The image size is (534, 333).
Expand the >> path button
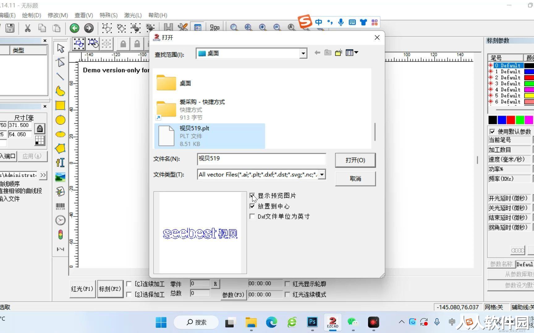(x=43, y=175)
